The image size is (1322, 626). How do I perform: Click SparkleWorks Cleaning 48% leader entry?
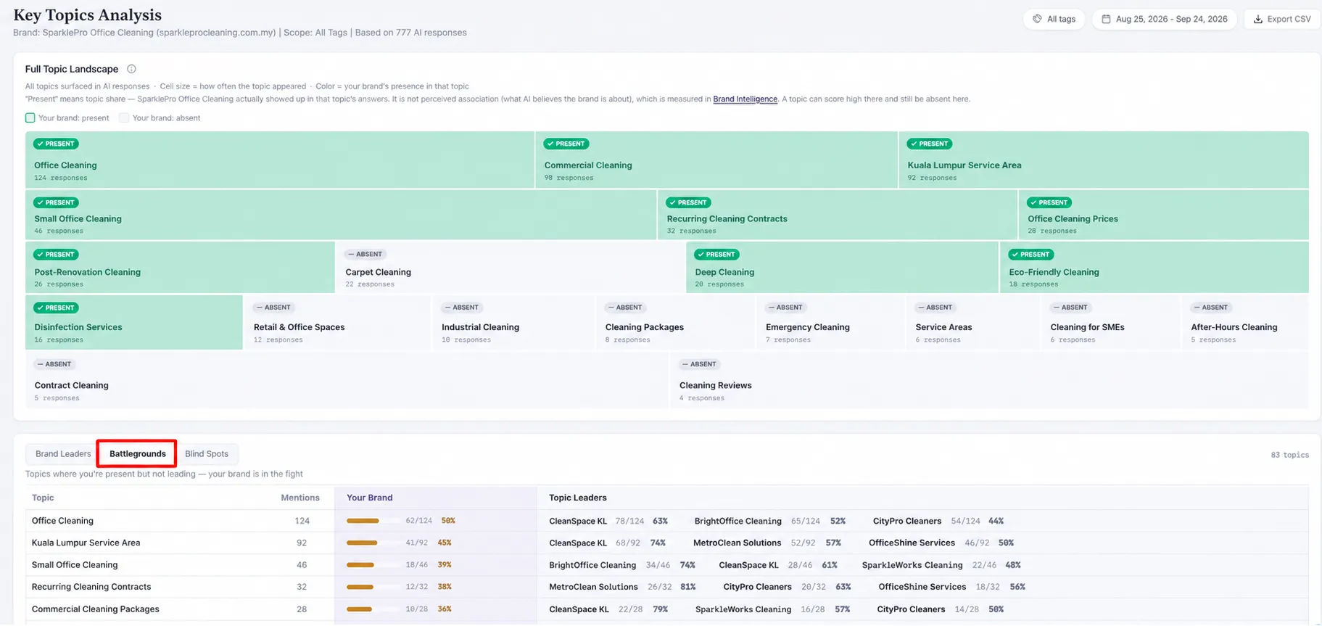pyautogui.click(x=941, y=565)
